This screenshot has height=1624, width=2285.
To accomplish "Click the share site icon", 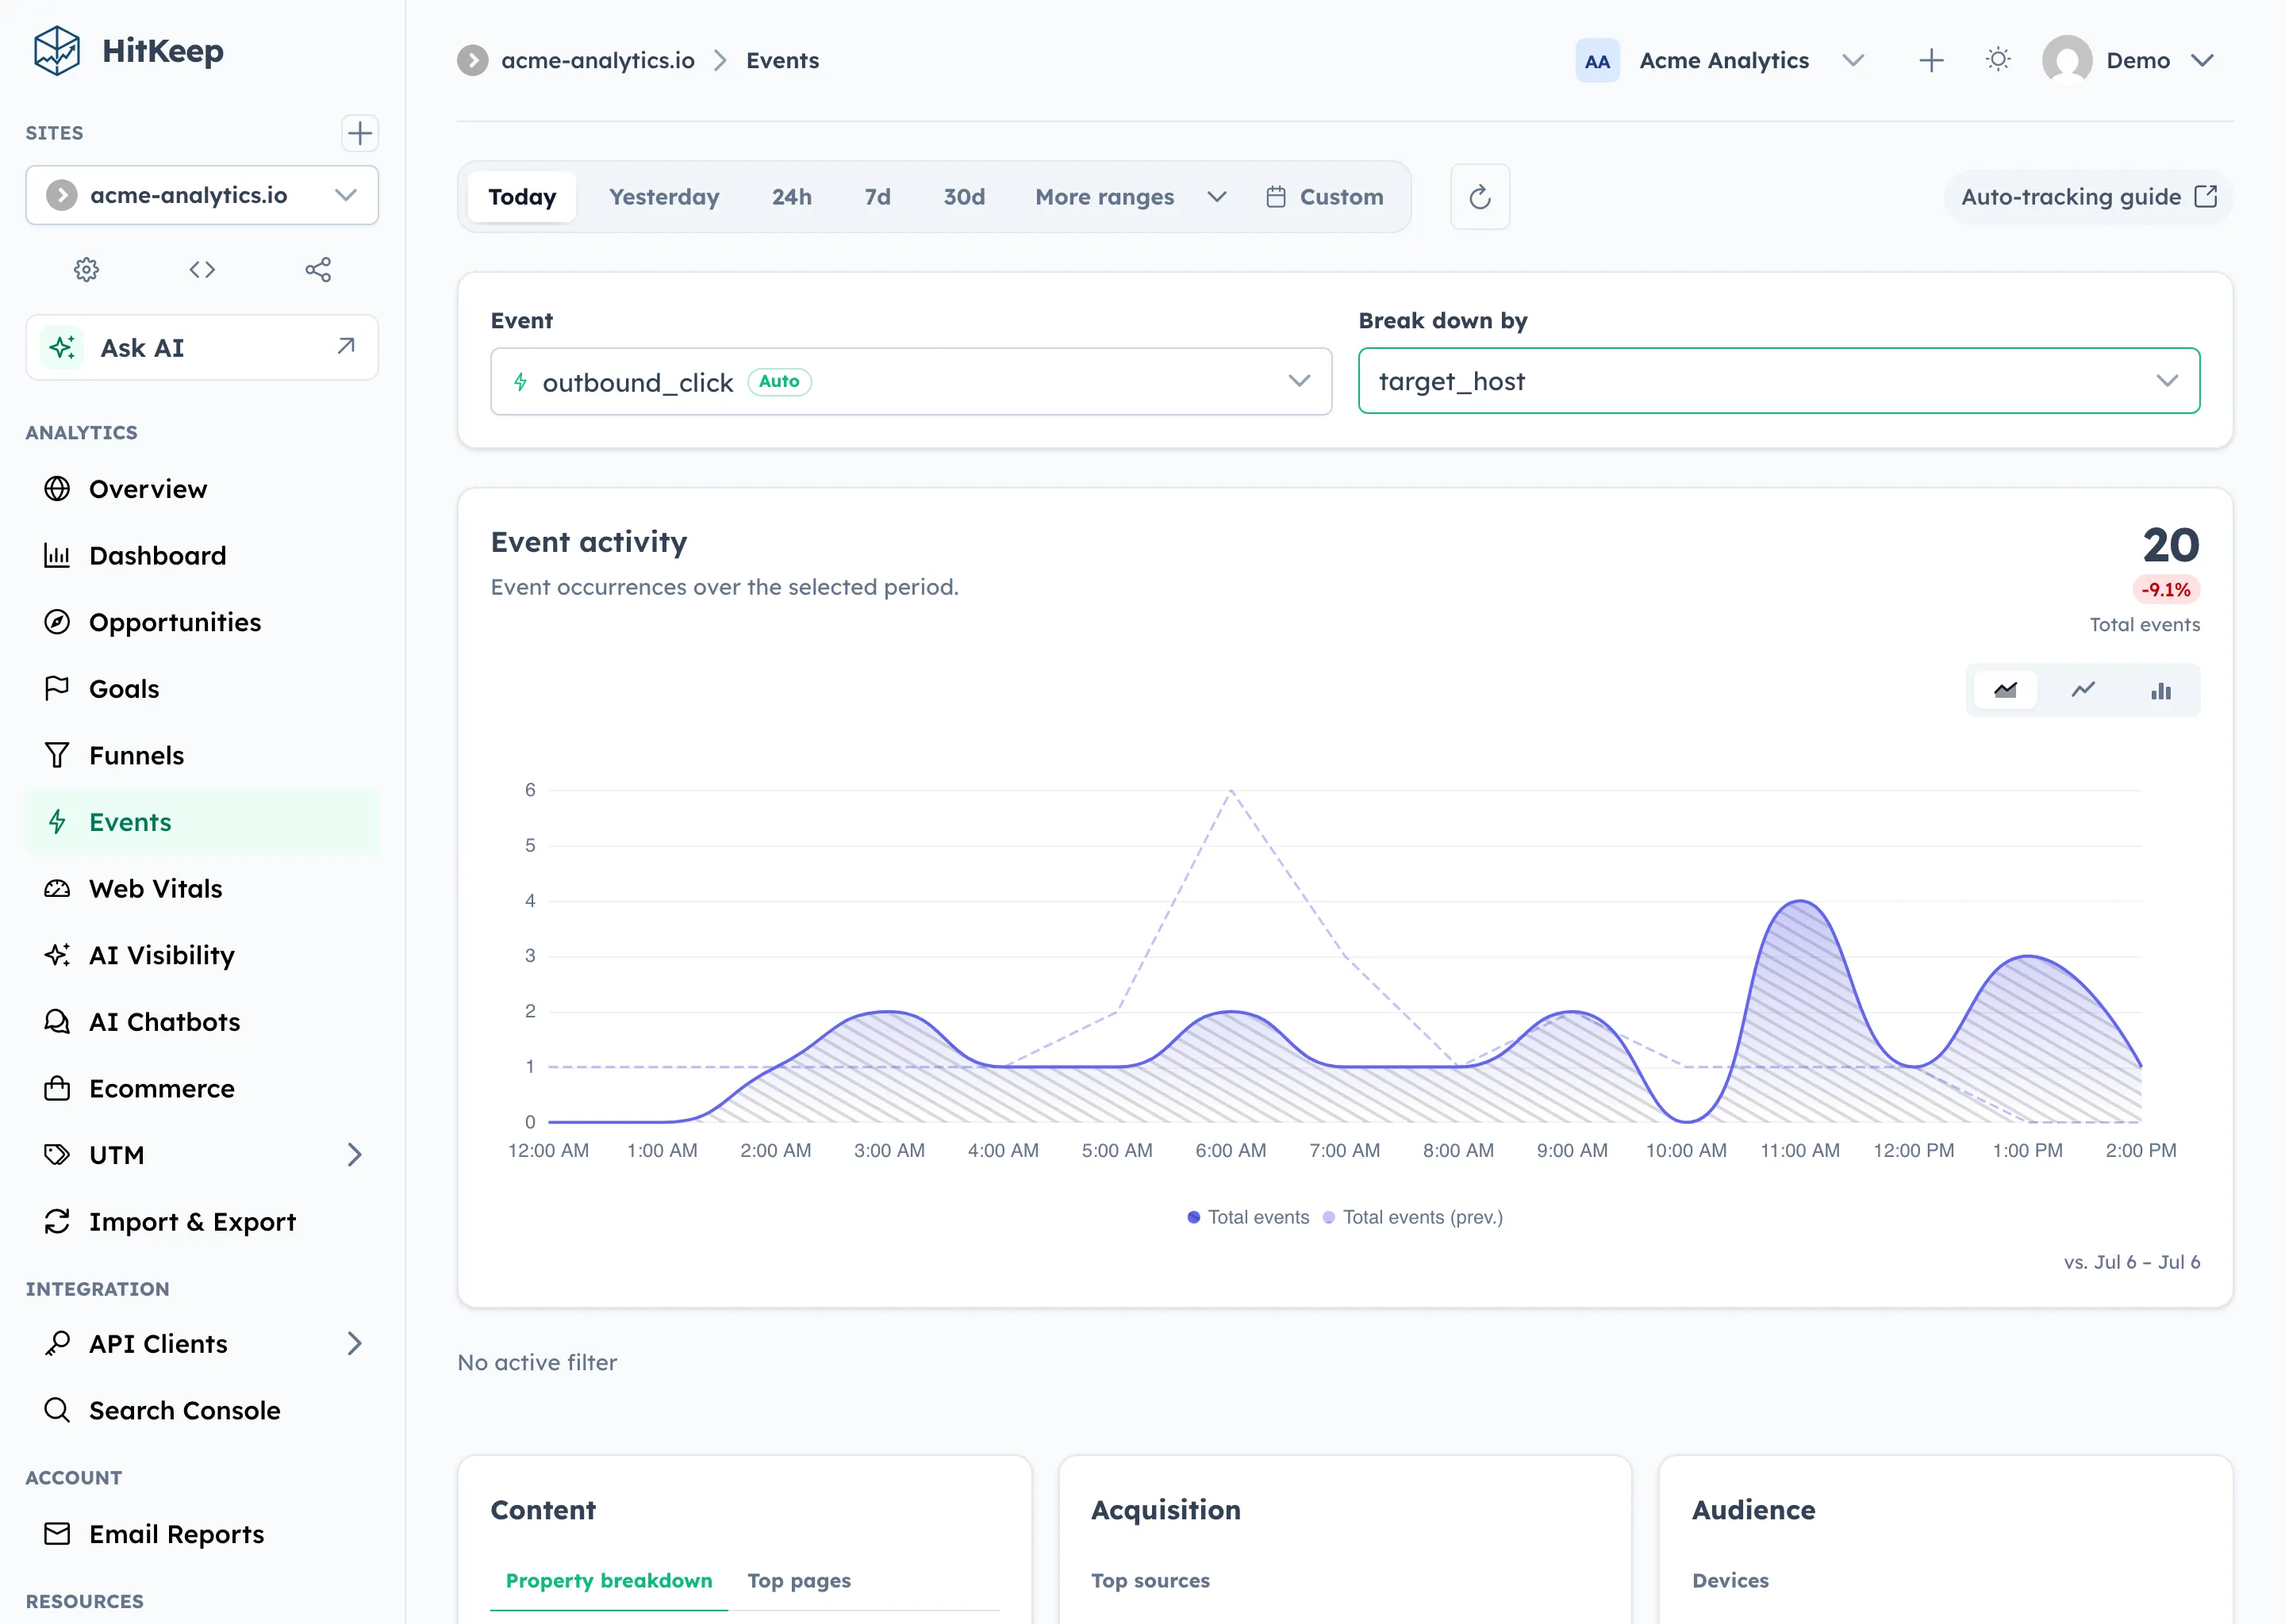I will coord(318,270).
